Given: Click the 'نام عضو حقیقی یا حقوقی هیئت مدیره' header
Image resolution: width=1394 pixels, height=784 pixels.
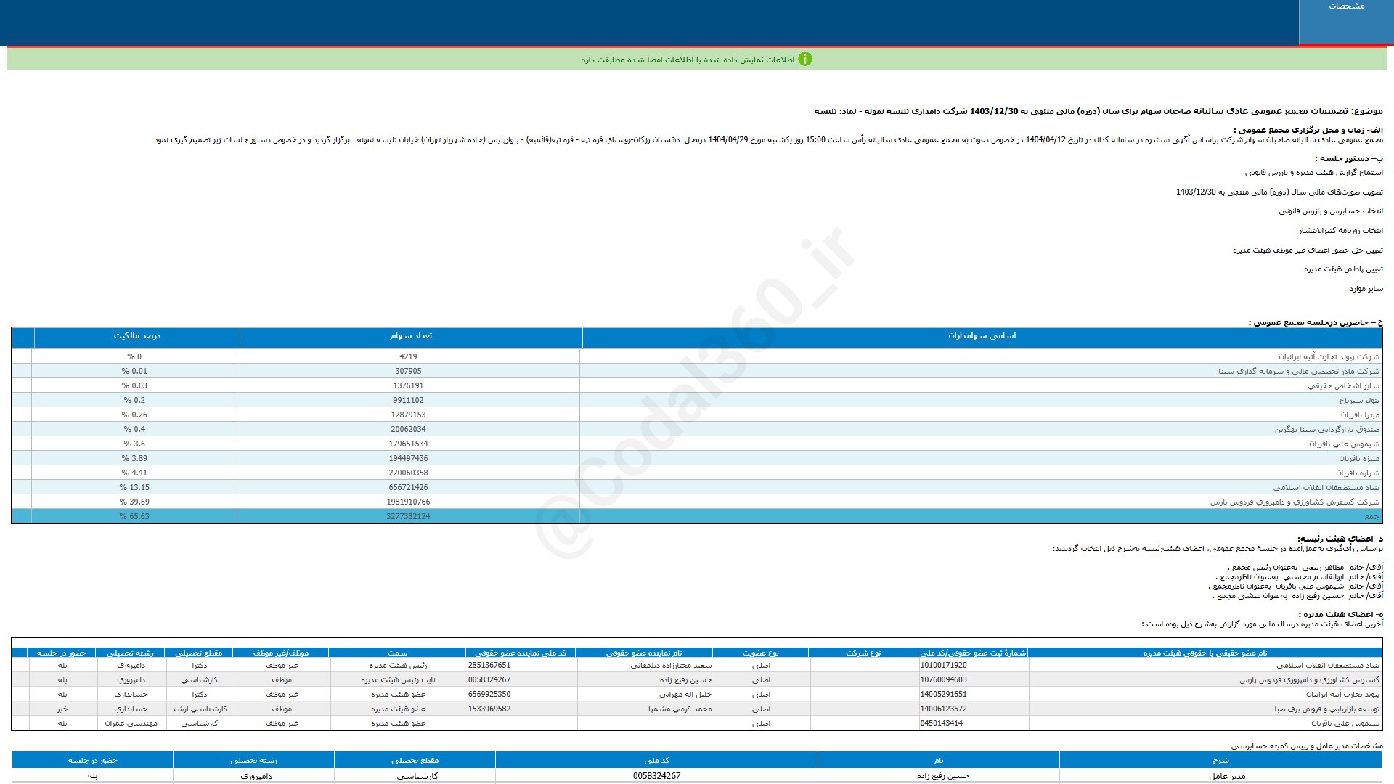Looking at the screenshot, I should pos(1205,653).
